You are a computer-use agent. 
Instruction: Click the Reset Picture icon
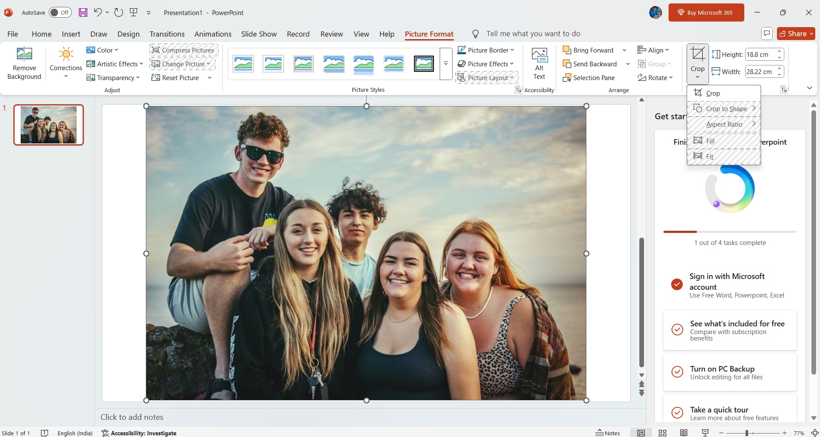[x=156, y=77]
